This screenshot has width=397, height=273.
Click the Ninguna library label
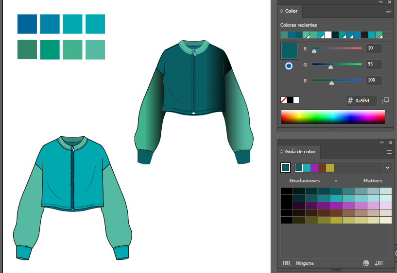305,263
